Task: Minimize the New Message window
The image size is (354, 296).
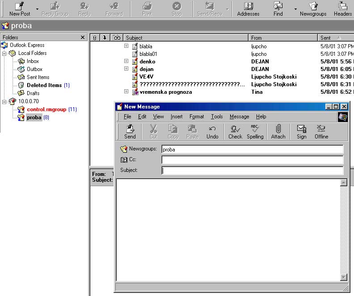Action: [329, 106]
